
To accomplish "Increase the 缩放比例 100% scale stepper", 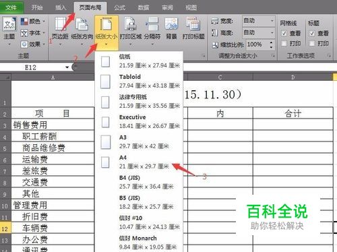I will pyautogui.click(x=271, y=42).
